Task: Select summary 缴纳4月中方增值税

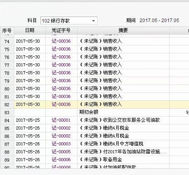Action: [x=123, y=144]
